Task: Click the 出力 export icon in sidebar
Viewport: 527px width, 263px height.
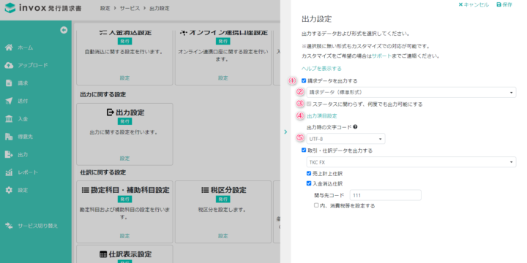Action: click(9, 154)
